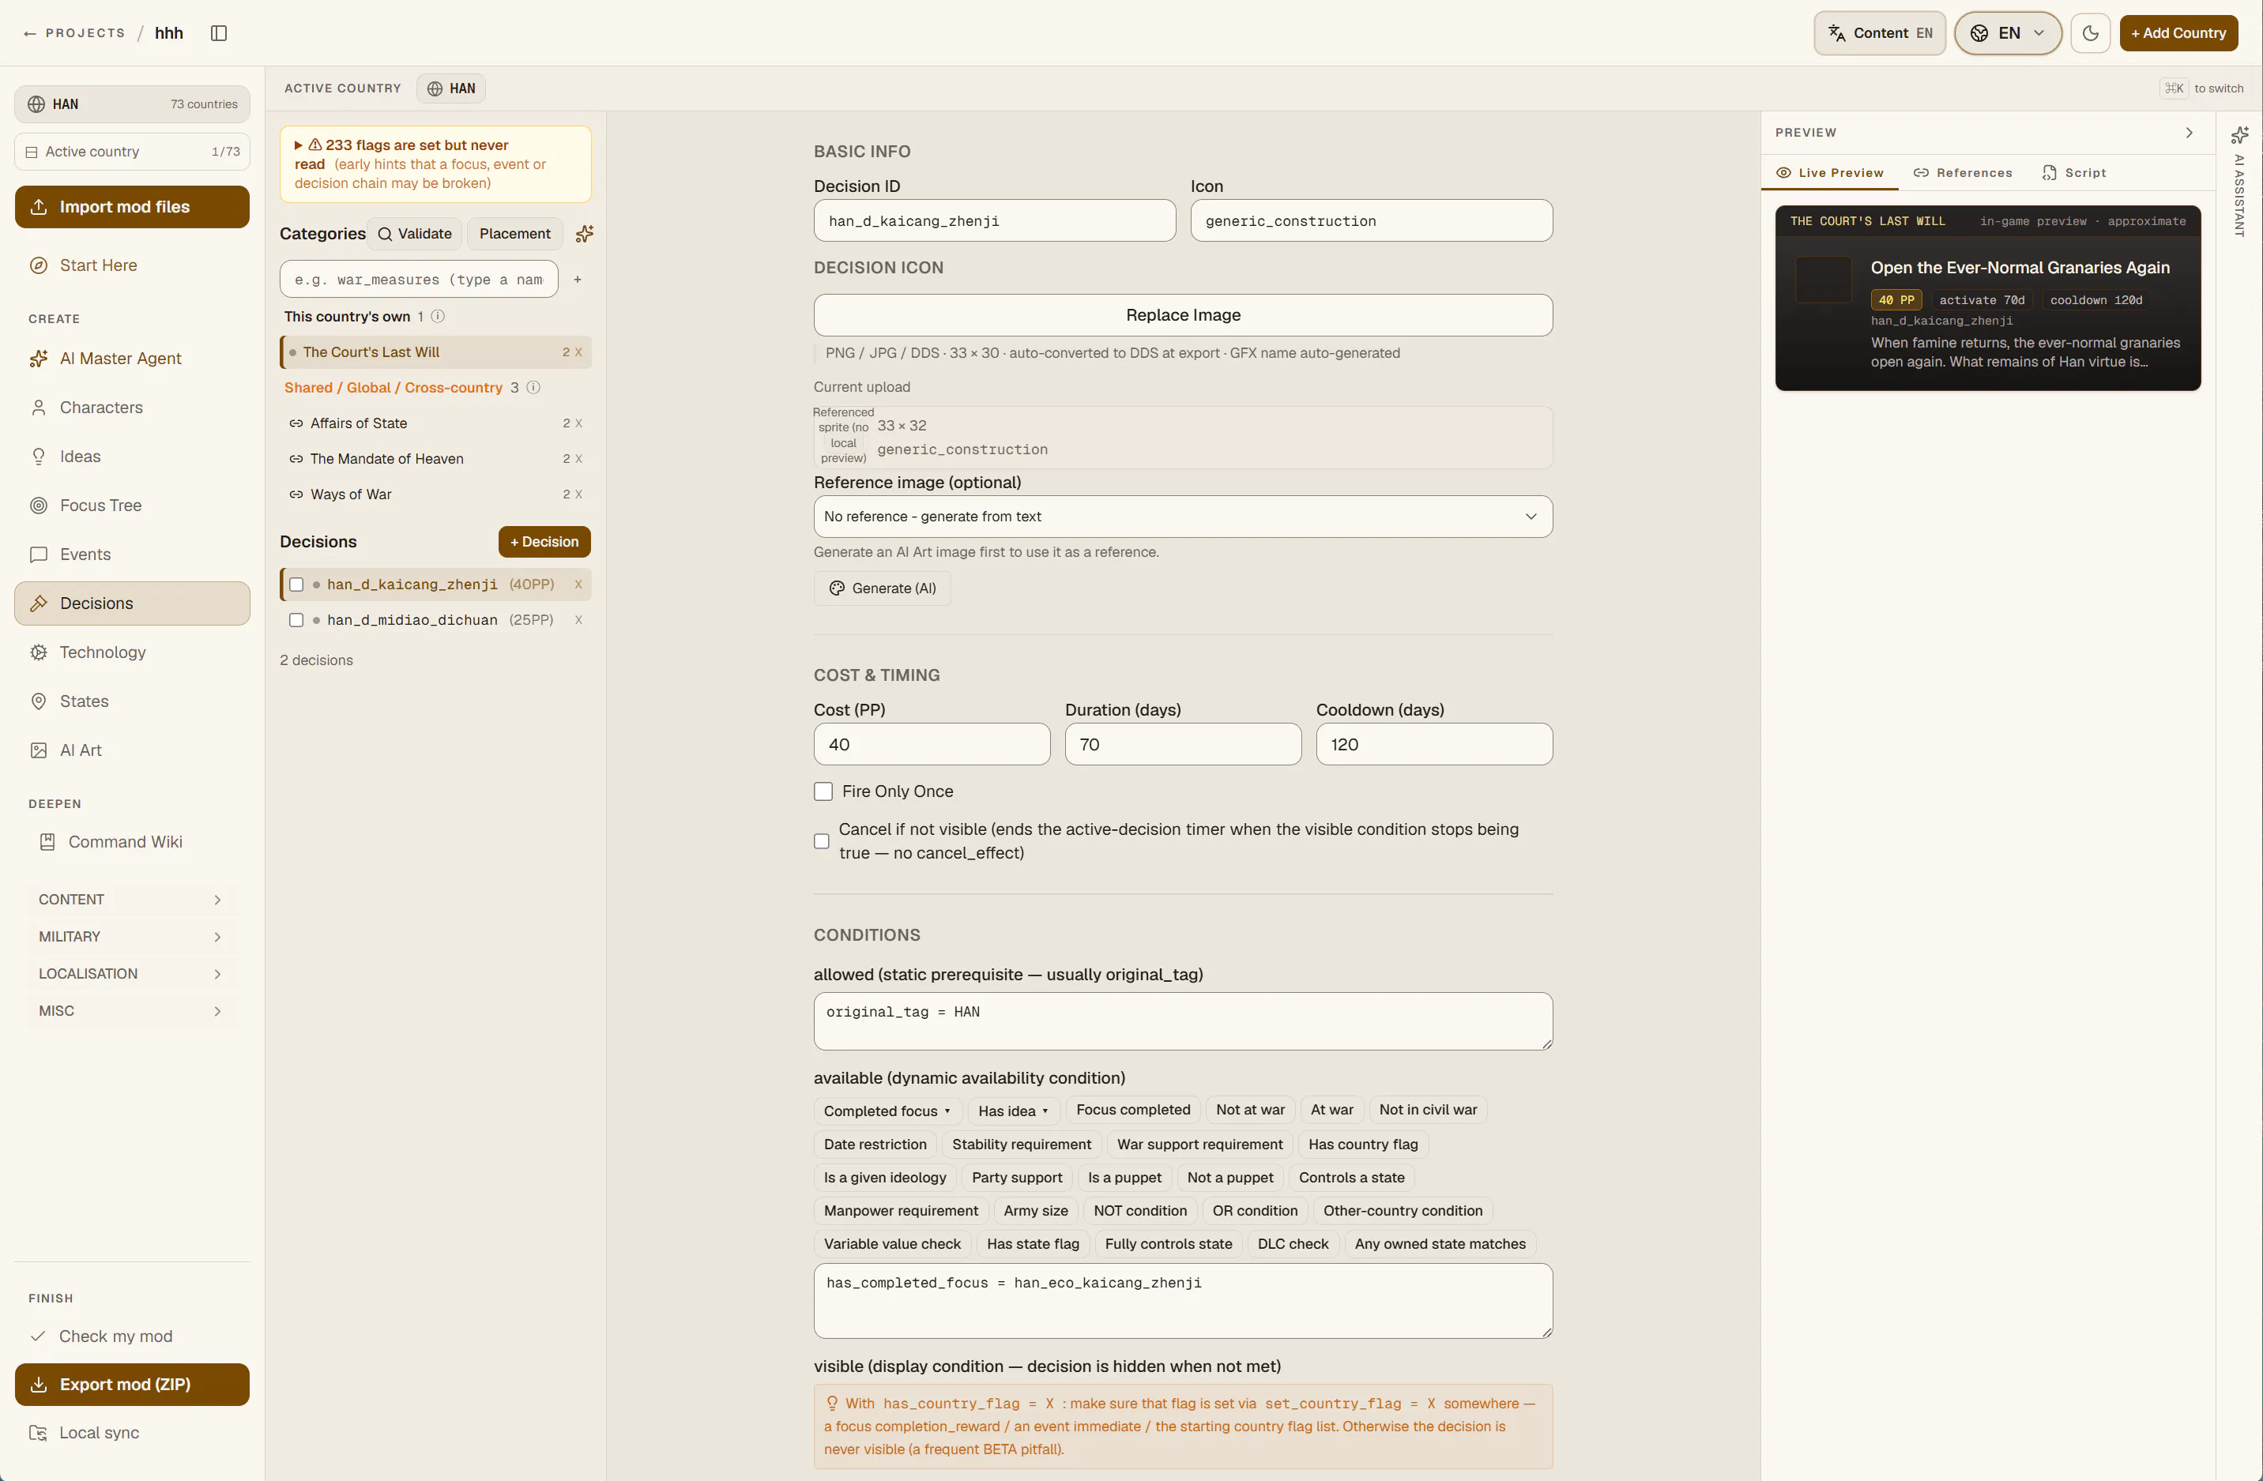Image resolution: width=2263 pixels, height=1481 pixels.
Task: Add Not at war condition
Action: point(1249,1111)
